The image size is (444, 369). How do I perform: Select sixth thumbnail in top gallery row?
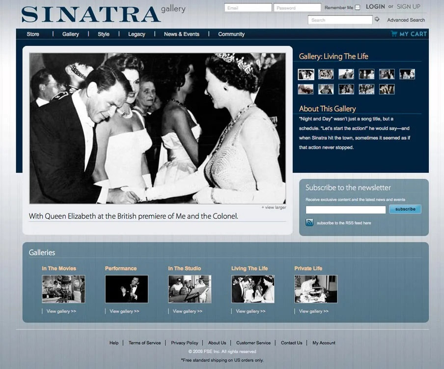pos(407,74)
